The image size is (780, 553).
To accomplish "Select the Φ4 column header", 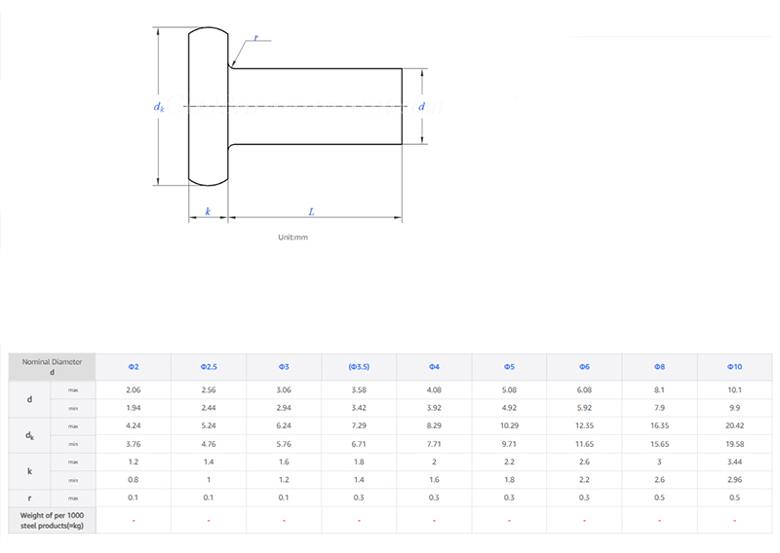I will tap(434, 366).
